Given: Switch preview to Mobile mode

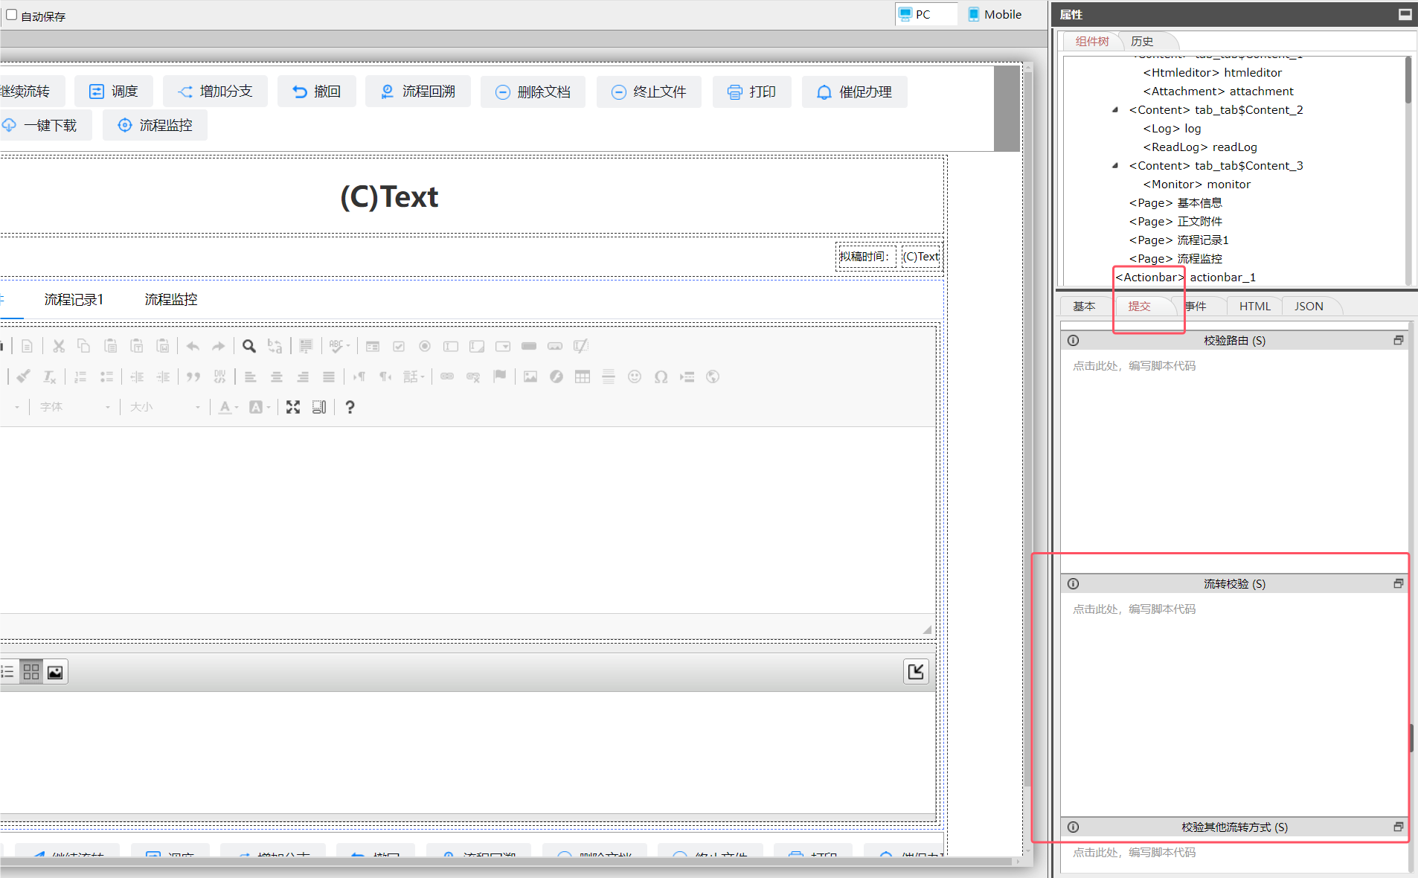Looking at the screenshot, I should click(995, 14).
